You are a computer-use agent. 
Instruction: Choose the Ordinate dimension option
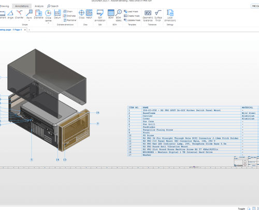[x=69, y=16]
